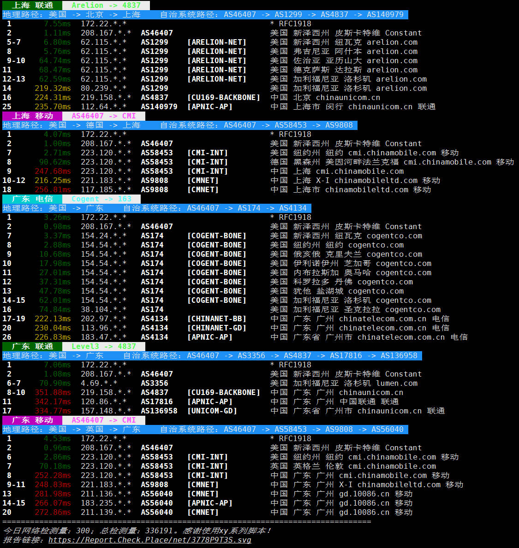Select the 上海 联通 green section header

32,5
